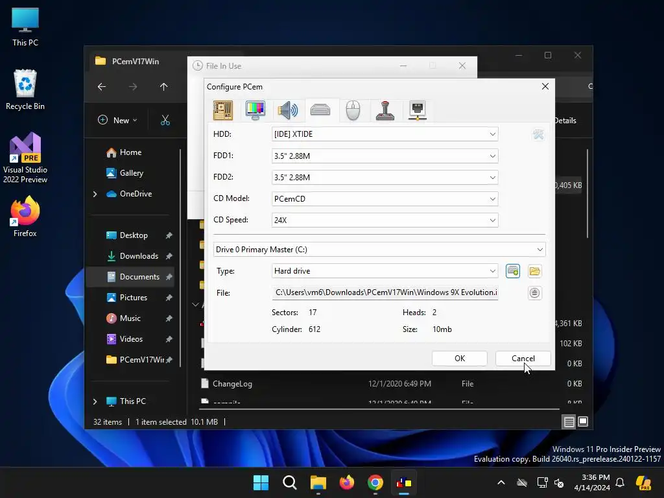The image size is (664, 498).
Task: Open the clock and calendar flyout
Action: pyautogui.click(x=592, y=482)
